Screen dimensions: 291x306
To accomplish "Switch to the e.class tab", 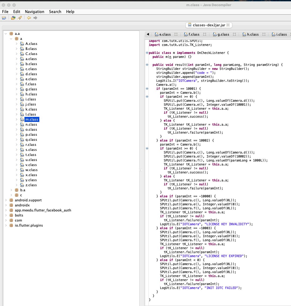I will 163,34.
